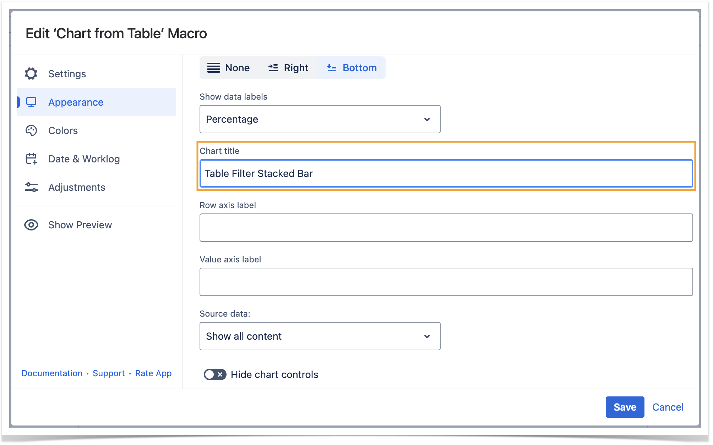Click the Date & Worklog calendar icon
The width and height of the screenshot is (713, 445).
[31, 159]
